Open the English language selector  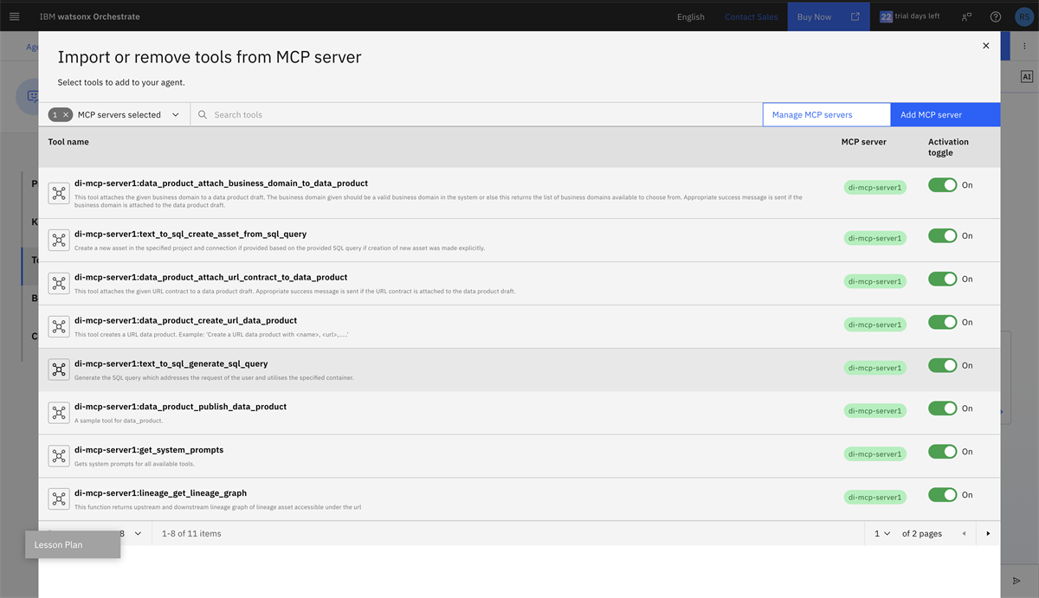690,16
